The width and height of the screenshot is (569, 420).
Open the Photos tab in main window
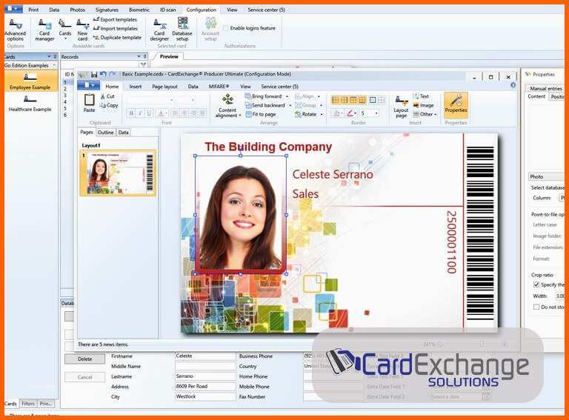(x=77, y=10)
